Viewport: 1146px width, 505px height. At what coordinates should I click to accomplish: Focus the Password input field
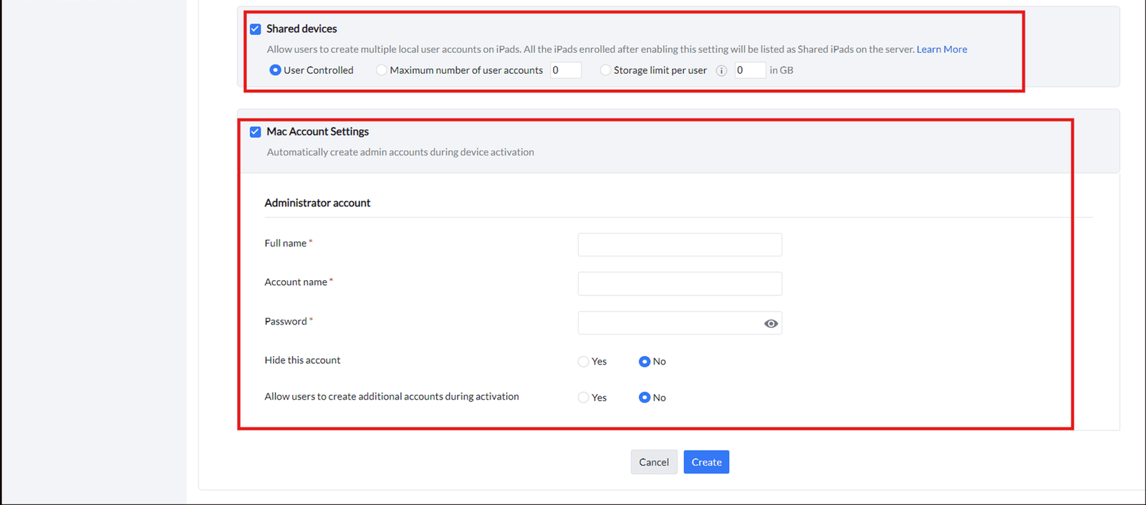(680, 323)
